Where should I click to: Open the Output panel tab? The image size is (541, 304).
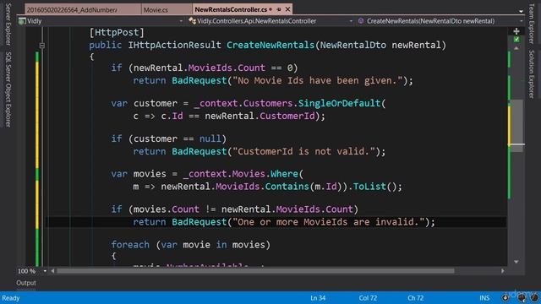pos(26,283)
